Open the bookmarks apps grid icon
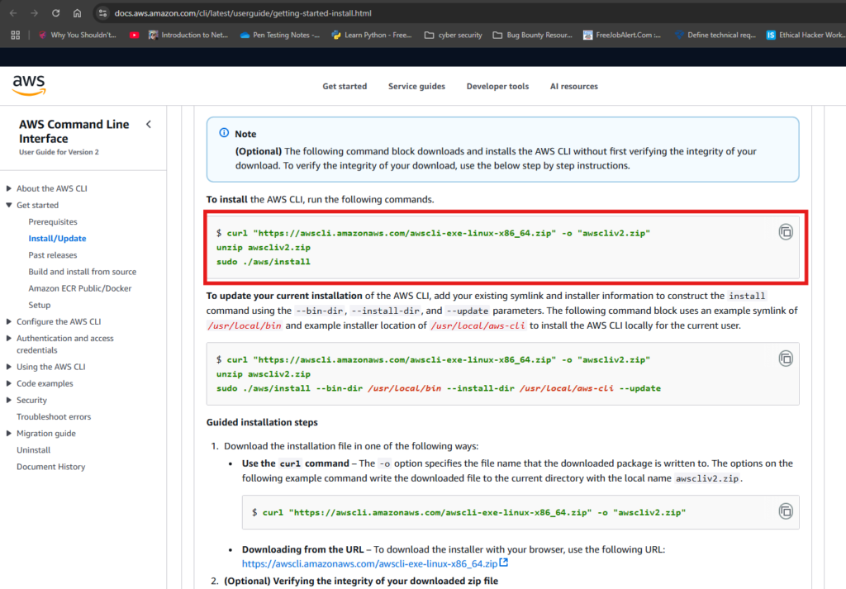Image resolution: width=846 pixels, height=589 pixels. click(15, 35)
